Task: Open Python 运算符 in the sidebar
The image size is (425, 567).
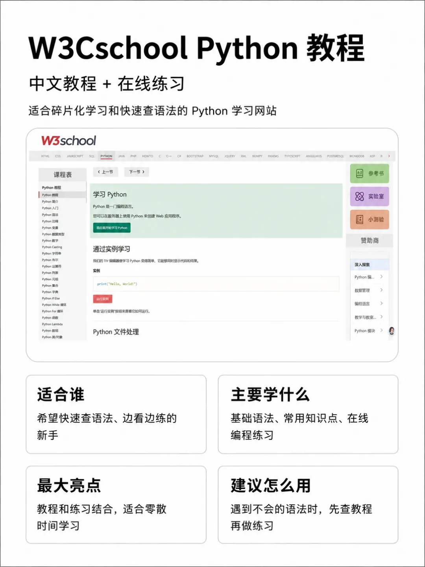Action: 52,266
